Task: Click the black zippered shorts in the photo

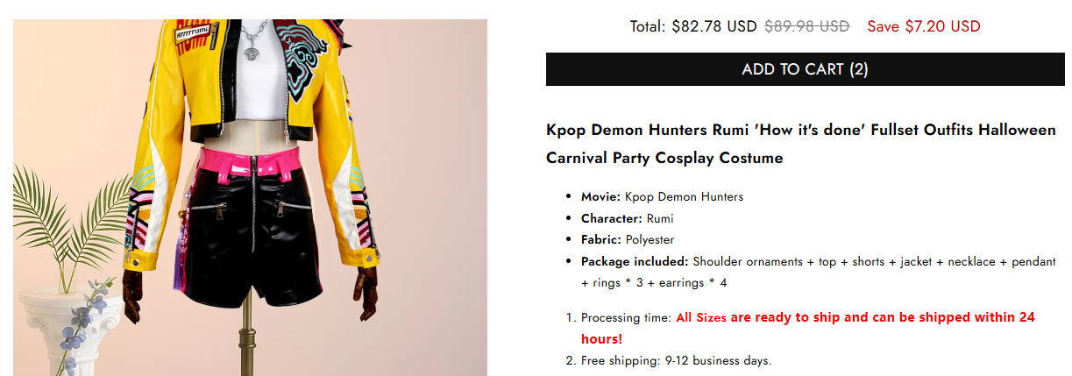Action: tap(250, 241)
